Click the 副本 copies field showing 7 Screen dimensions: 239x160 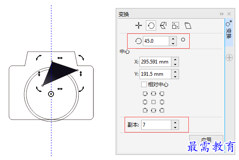pos(156,125)
